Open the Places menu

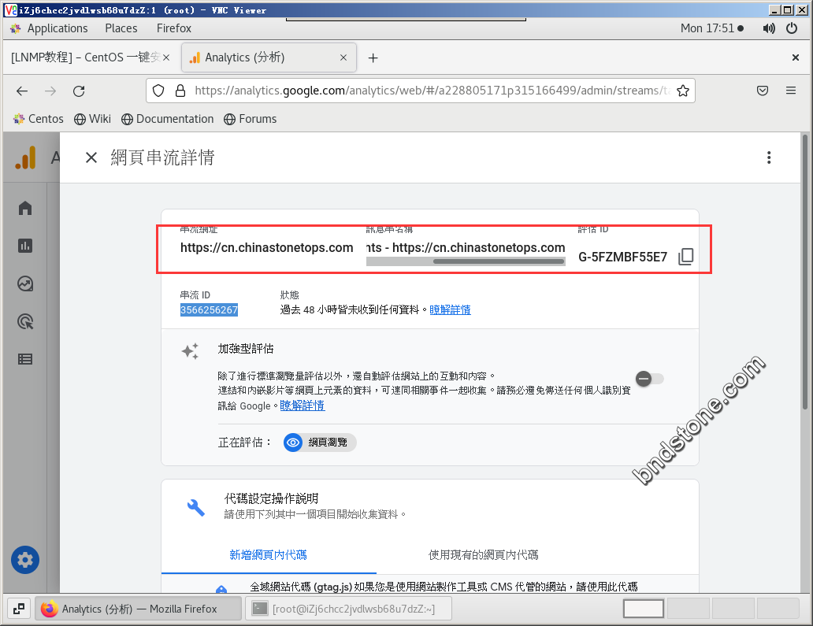pos(121,28)
